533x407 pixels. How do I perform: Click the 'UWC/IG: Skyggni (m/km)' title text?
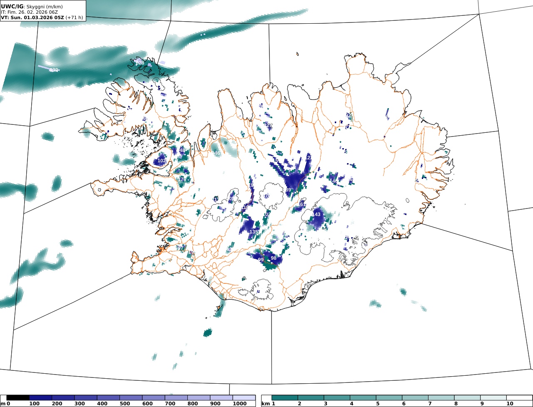(31, 6)
